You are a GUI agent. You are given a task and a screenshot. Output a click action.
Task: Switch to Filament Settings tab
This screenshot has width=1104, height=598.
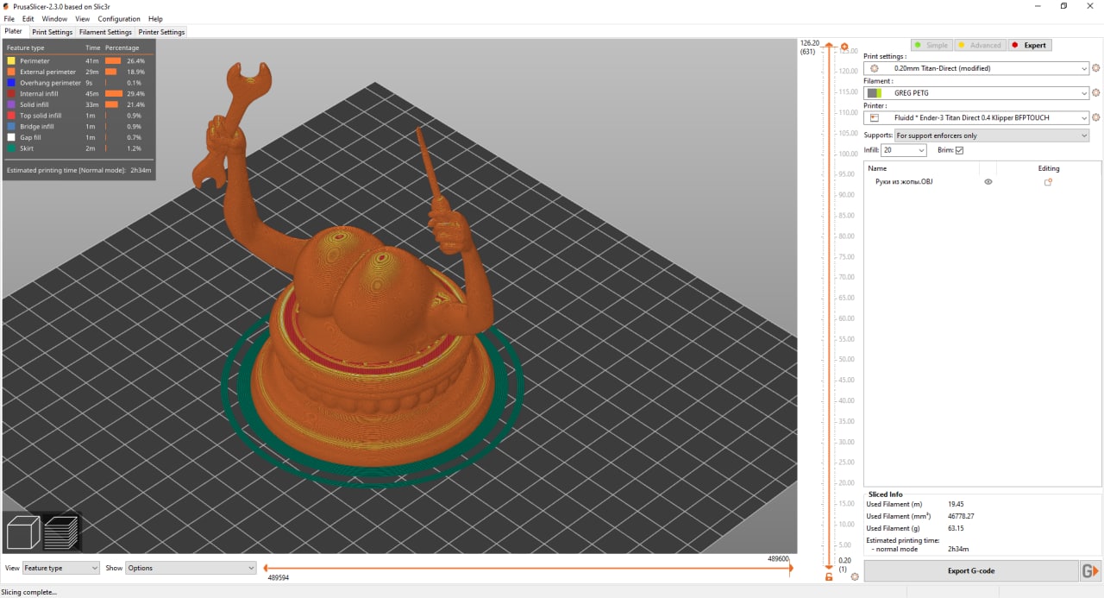point(105,32)
